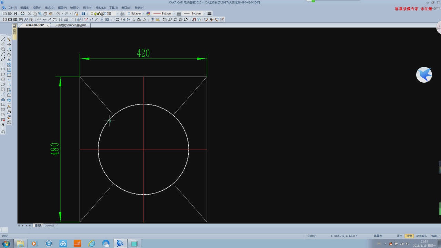Open the 工具(T) menu

coord(113,8)
